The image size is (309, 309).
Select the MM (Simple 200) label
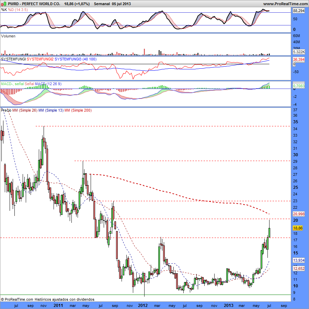pos(78,110)
